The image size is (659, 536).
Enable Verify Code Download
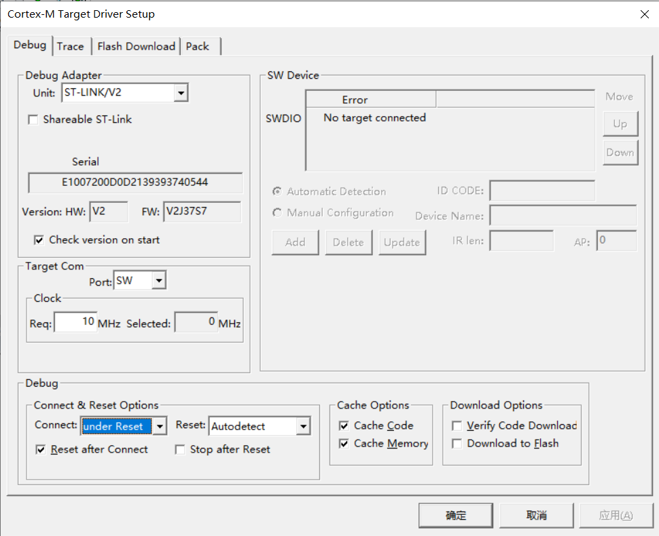click(x=457, y=426)
